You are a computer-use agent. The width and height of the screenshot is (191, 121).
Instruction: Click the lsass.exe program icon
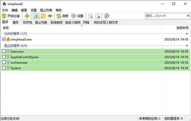coord(8,51)
